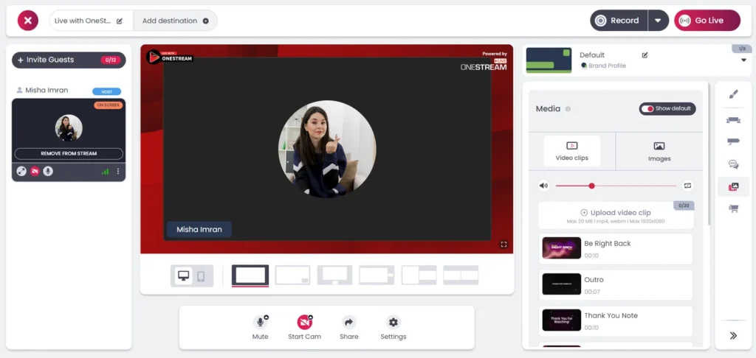
Task: Edit the Default brand profile name
Action: point(645,55)
